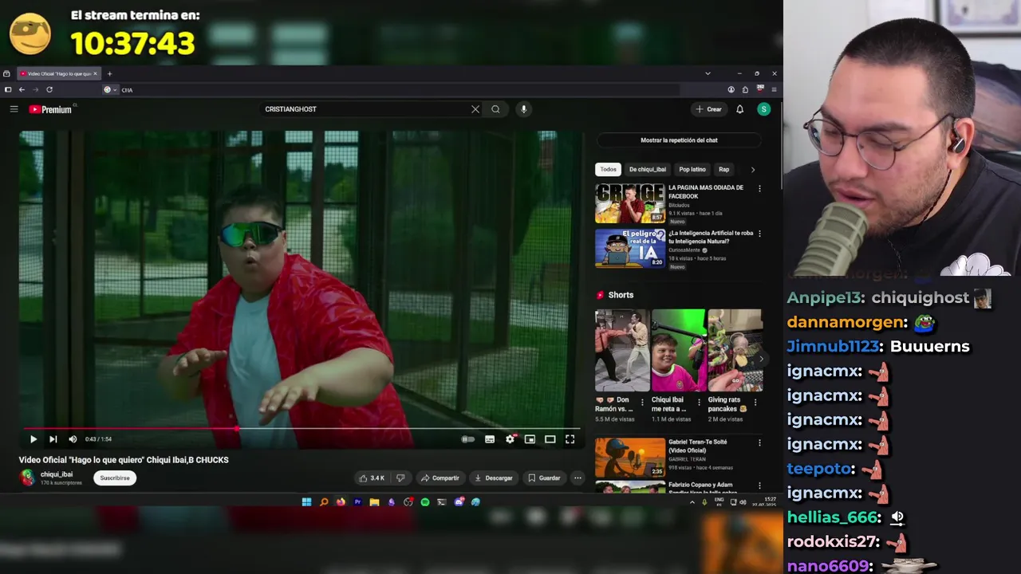
Task: Go back in the browser
Action: 22,90
